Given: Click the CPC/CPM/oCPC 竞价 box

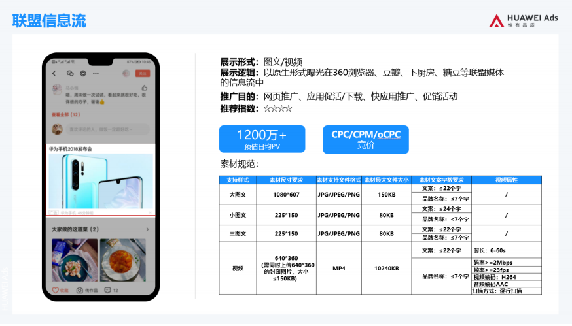Looking at the screenshot, I should point(366,140).
